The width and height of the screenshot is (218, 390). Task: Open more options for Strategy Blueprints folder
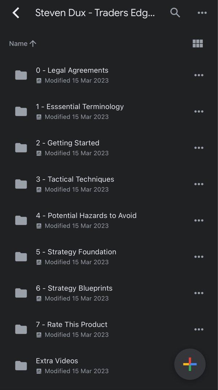(x=199, y=293)
